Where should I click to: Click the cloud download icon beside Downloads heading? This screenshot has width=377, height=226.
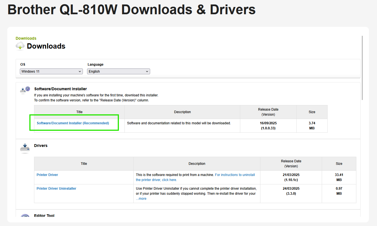tap(20, 46)
